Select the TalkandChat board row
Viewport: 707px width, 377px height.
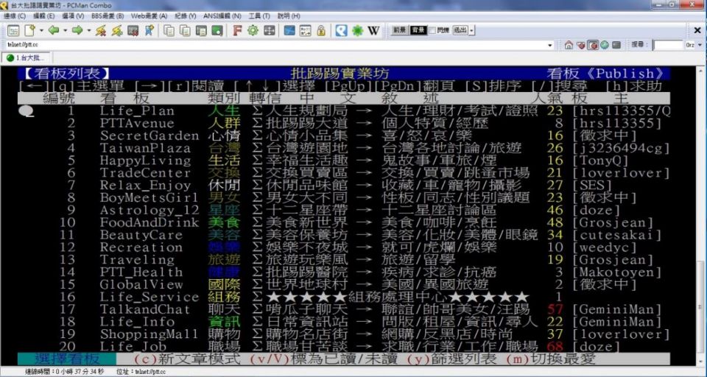[344, 309]
